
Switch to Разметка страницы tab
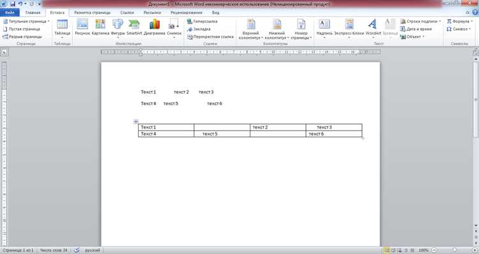pyautogui.click(x=92, y=13)
